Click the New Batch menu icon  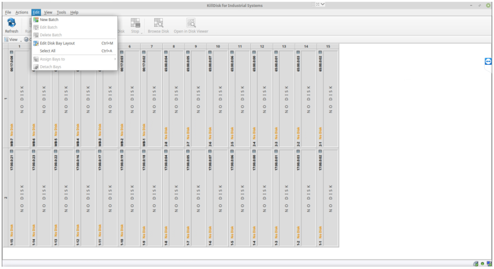[36, 19]
